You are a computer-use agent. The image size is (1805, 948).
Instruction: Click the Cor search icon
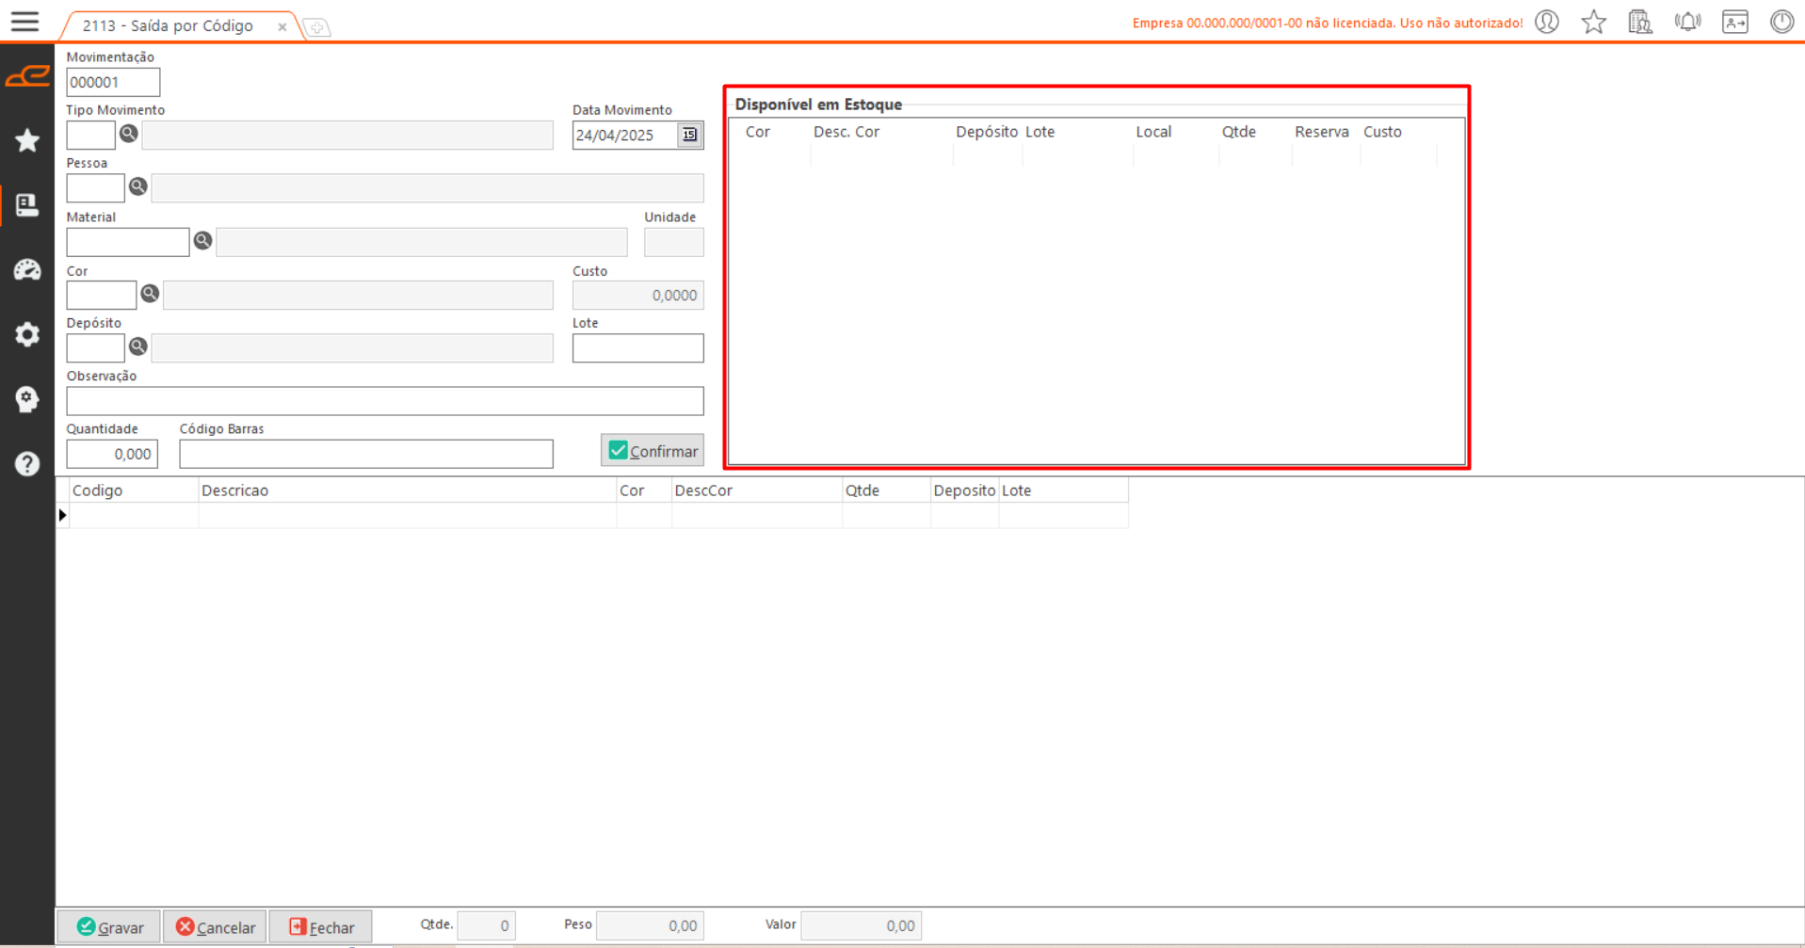[x=150, y=294]
